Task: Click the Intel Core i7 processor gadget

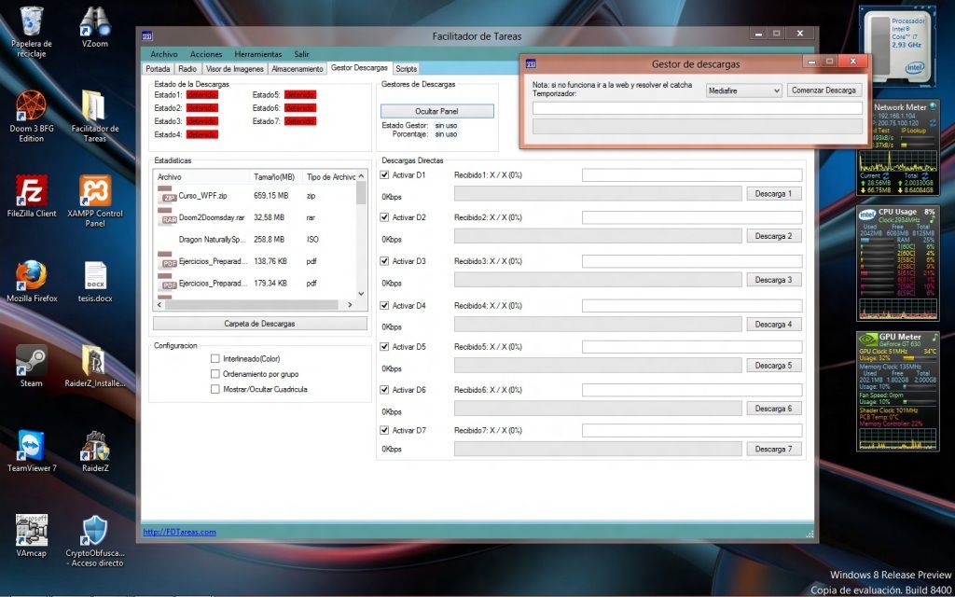Action: 898,47
